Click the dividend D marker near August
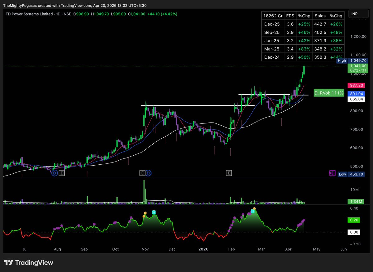This screenshot has width=373, height=272. [x=55, y=173]
